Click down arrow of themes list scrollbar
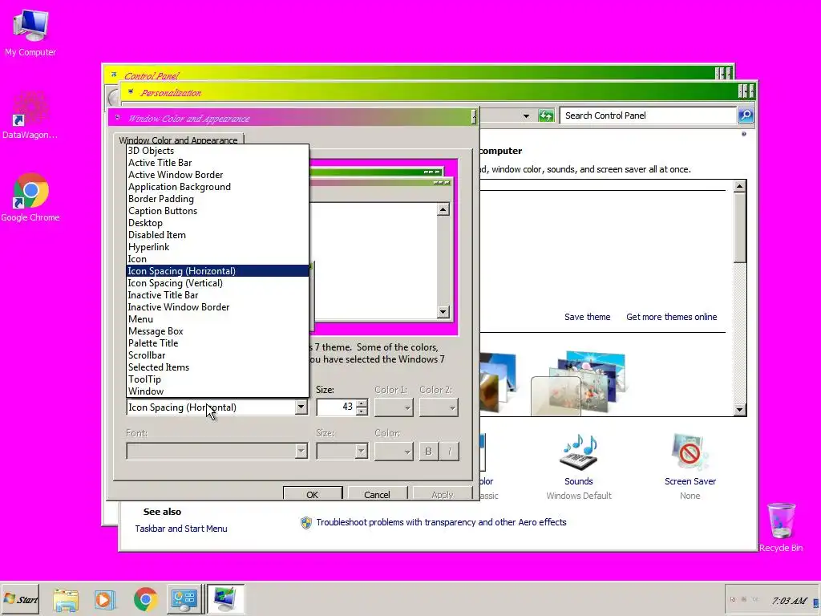The height and width of the screenshot is (616, 821). (x=739, y=410)
